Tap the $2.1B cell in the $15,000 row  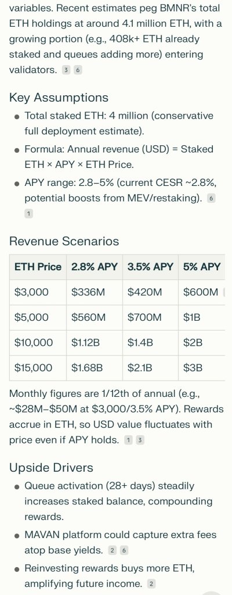point(150,368)
